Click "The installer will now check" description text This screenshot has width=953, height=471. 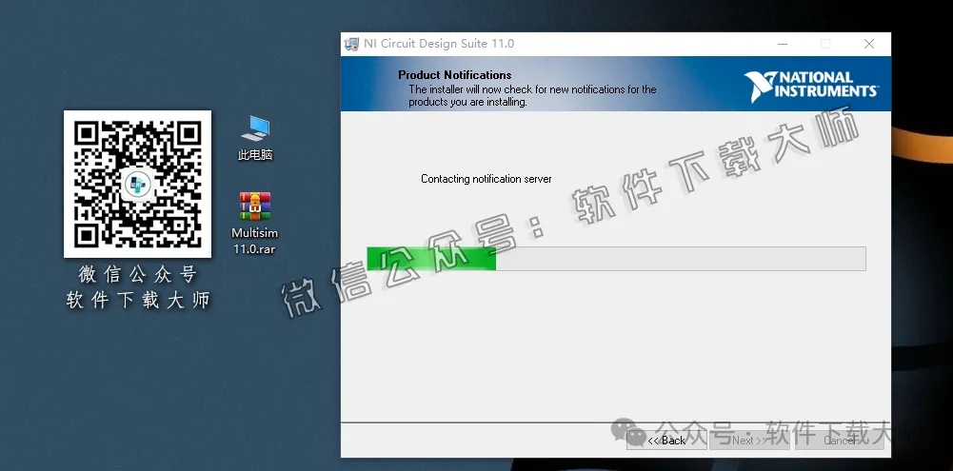(532, 95)
